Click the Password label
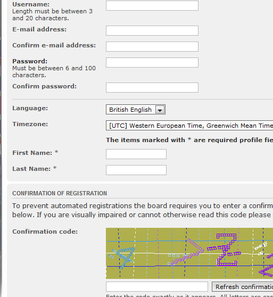 (30, 61)
